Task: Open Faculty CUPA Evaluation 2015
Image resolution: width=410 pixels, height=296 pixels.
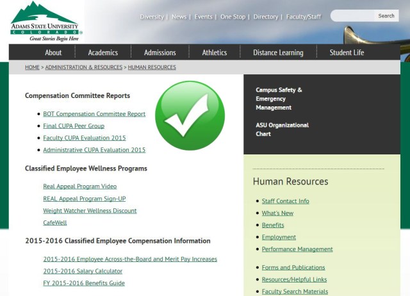Action: pyautogui.click(x=84, y=138)
